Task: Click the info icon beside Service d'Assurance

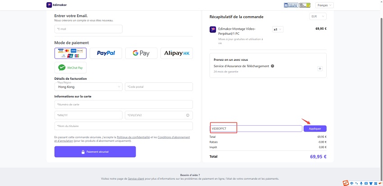Action: [x=273, y=66]
